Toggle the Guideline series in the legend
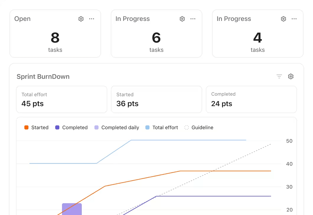 click(x=199, y=127)
